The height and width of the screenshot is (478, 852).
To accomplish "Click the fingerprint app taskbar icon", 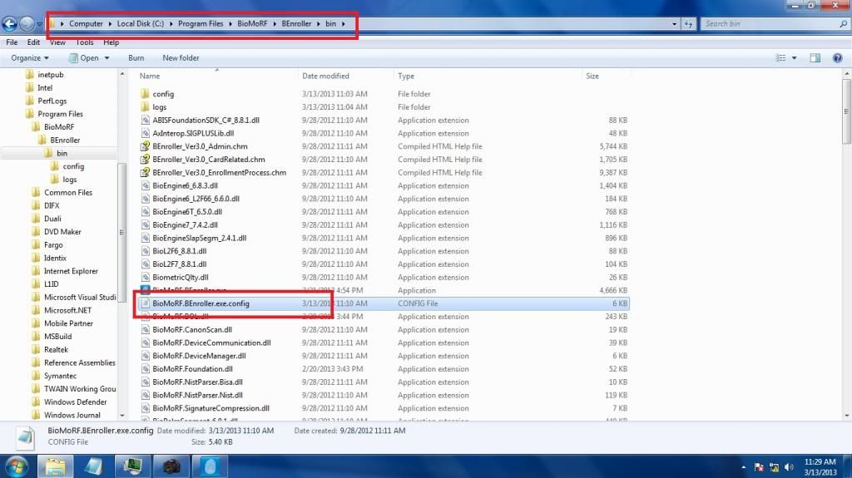I will point(211,466).
